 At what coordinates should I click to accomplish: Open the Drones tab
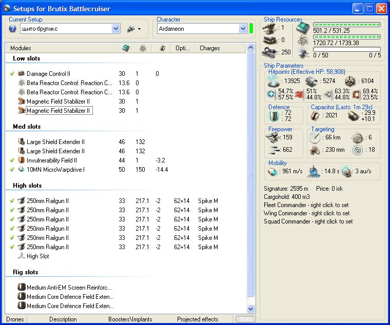click(x=15, y=319)
